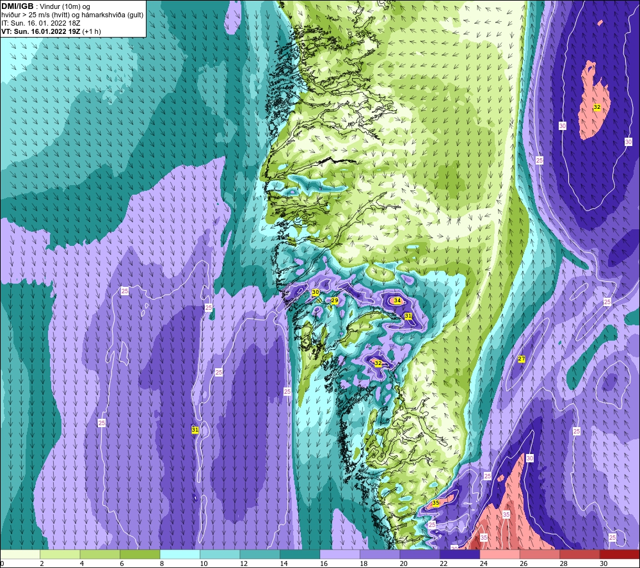Click the legend scale number 24
Screen dimensions: 640x568
click(484, 564)
